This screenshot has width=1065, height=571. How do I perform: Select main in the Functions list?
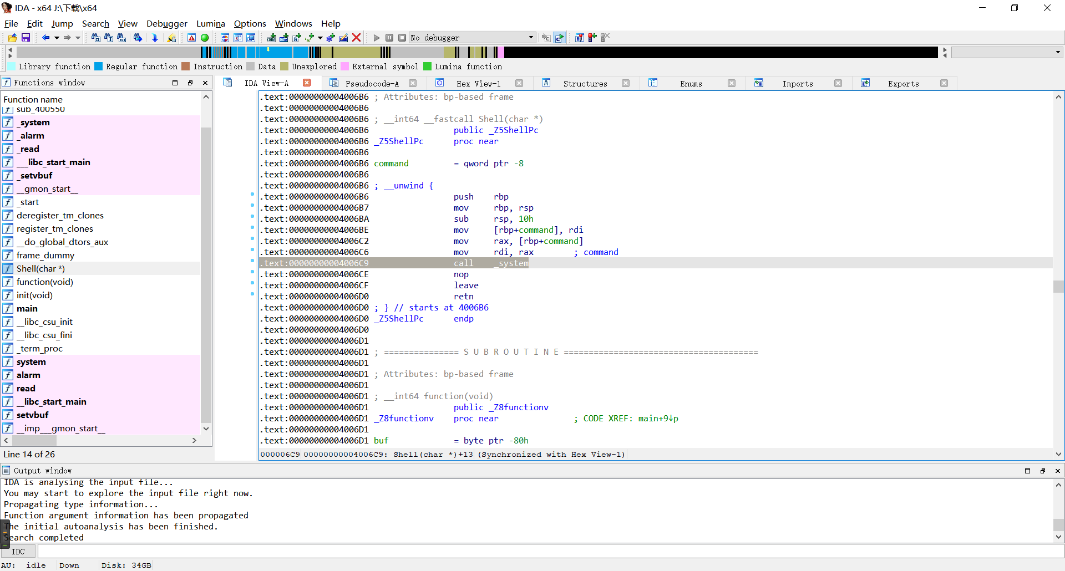[27, 309]
